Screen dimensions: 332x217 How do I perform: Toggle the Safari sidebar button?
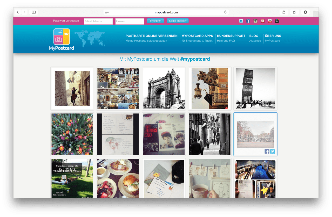(34, 12)
